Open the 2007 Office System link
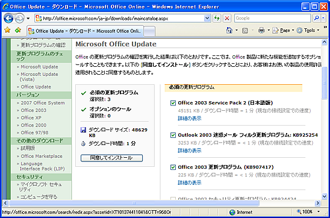 pos(43,103)
